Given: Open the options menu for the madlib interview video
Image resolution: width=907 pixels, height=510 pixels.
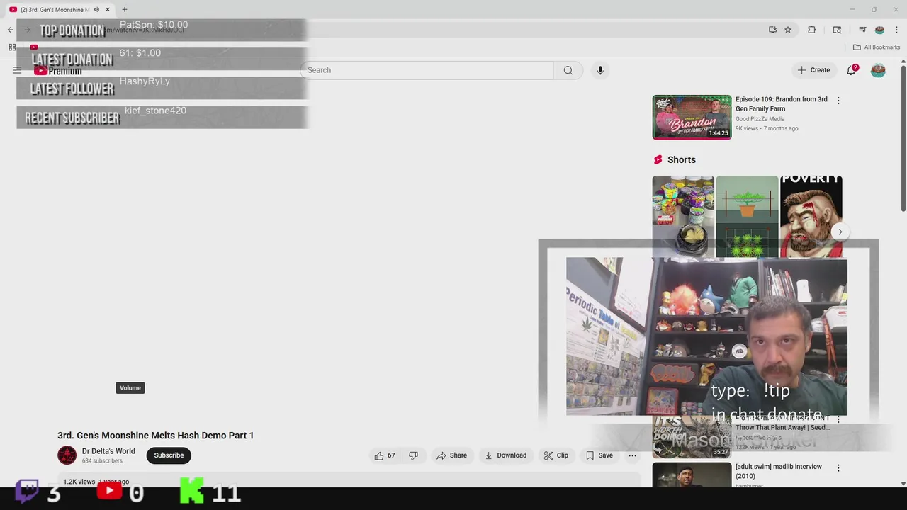Looking at the screenshot, I should pos(838,468).
